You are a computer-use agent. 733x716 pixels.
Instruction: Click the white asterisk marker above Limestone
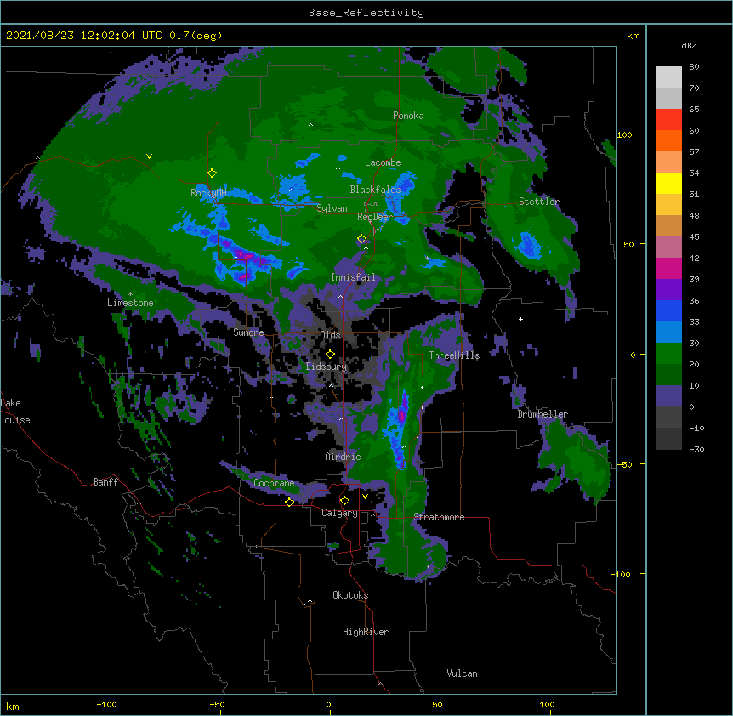(130, 293)
